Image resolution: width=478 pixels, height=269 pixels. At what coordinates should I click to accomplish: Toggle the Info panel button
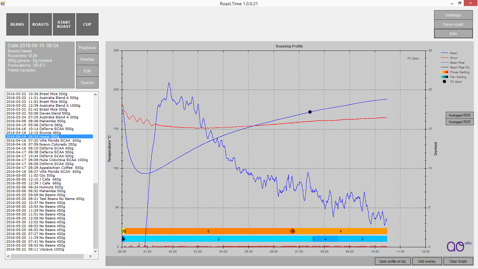tap(453, 34)
